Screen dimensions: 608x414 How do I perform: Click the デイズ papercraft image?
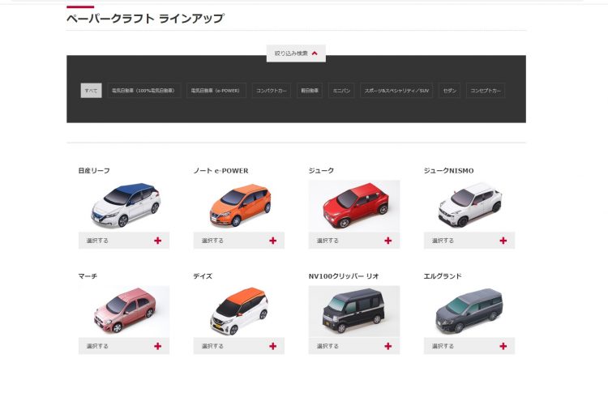click(x=239, y=312)
